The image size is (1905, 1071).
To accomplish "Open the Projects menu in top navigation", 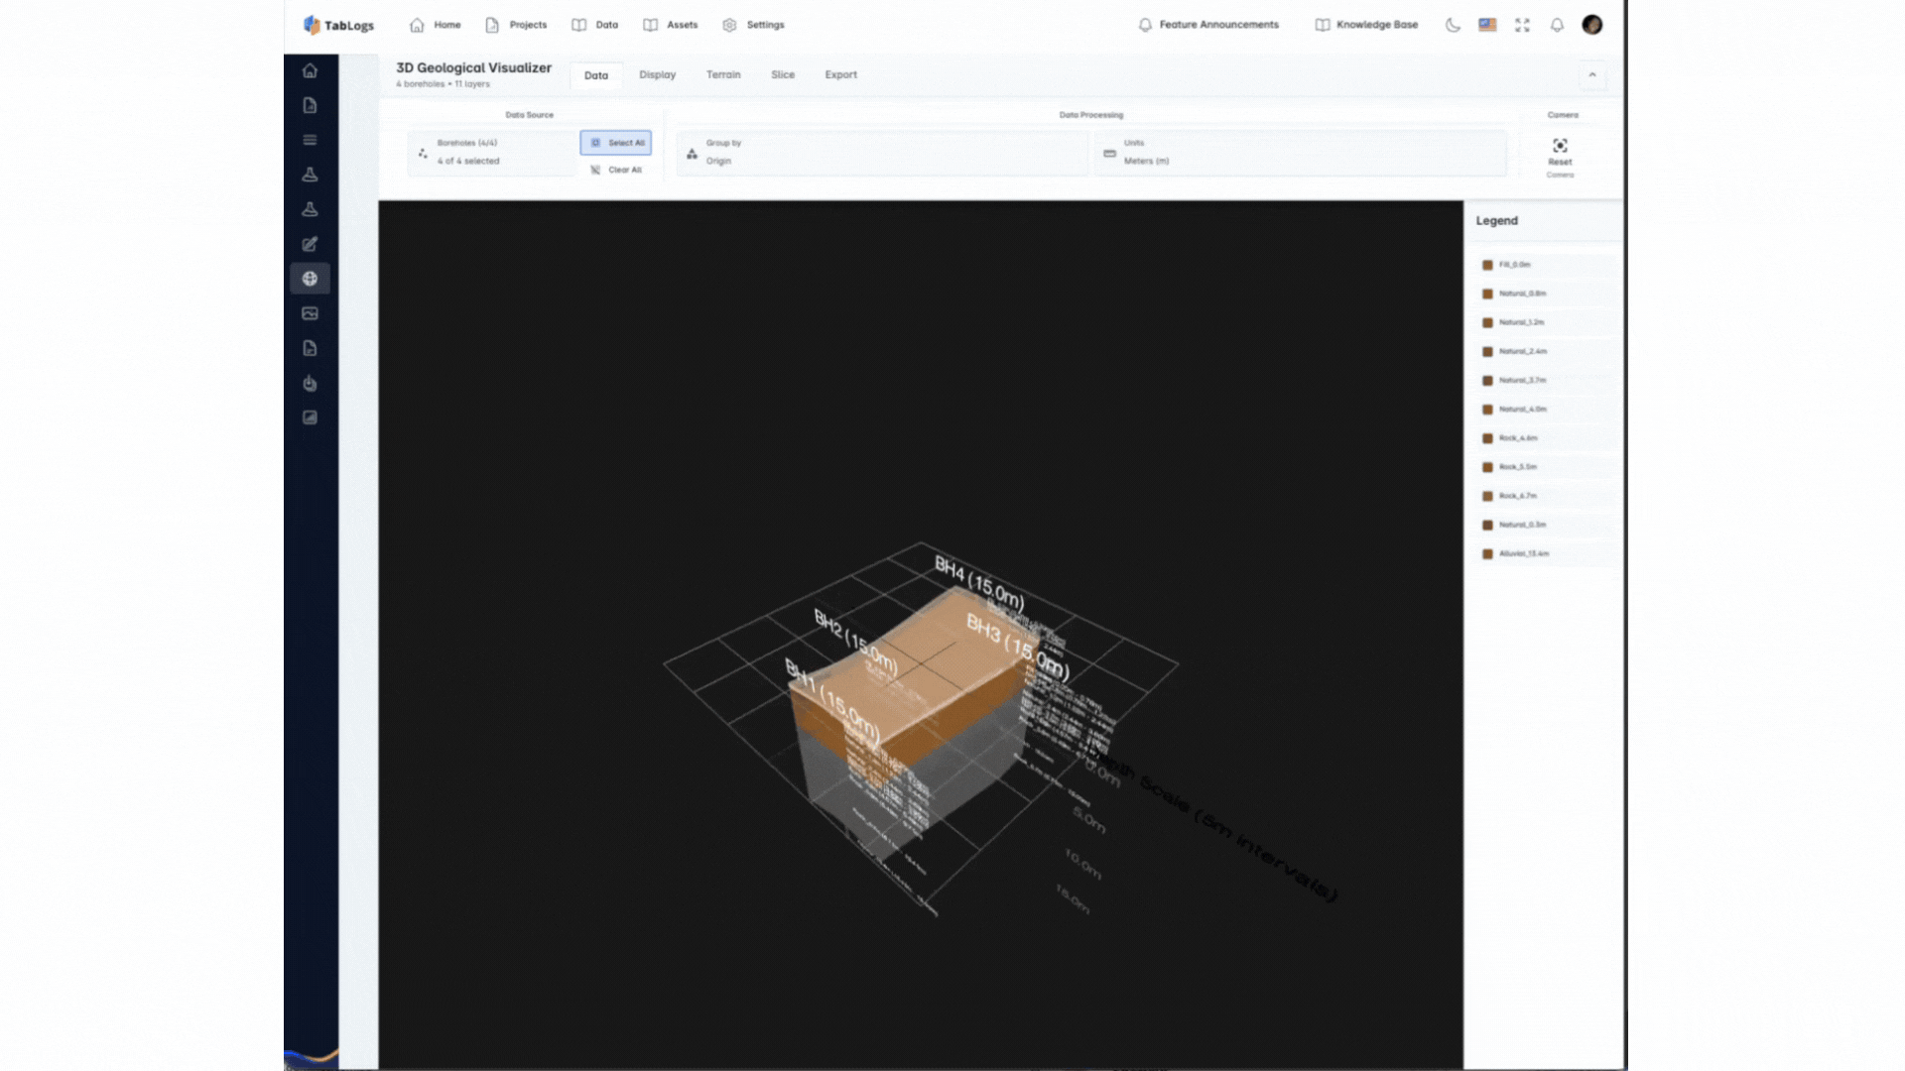I will [x=516, y=25].
